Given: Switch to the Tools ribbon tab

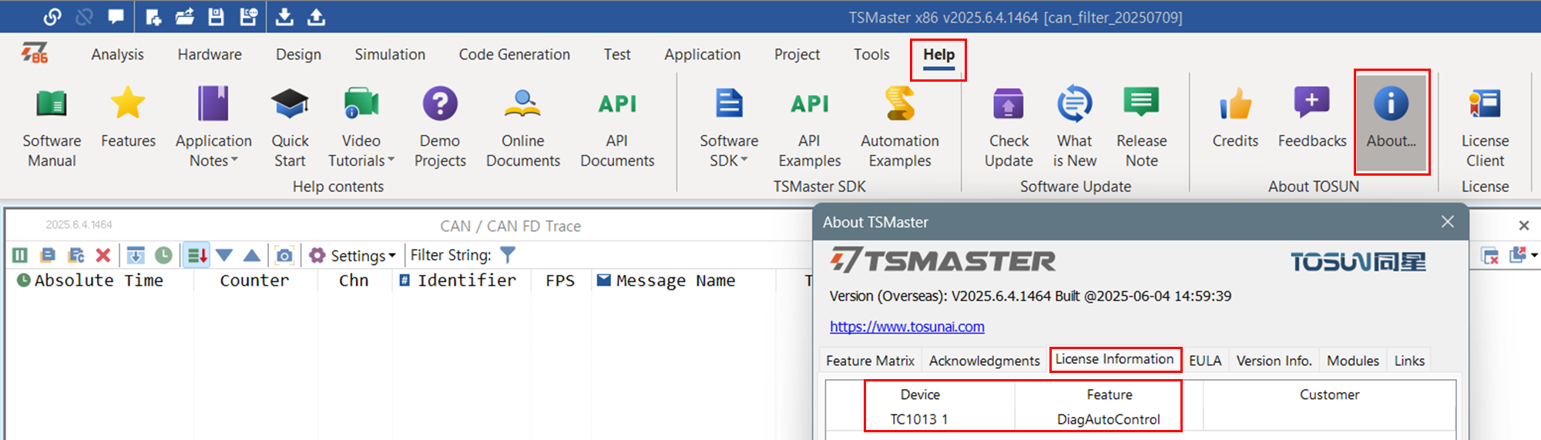Looking at the screenshot, I should (871, 55).
